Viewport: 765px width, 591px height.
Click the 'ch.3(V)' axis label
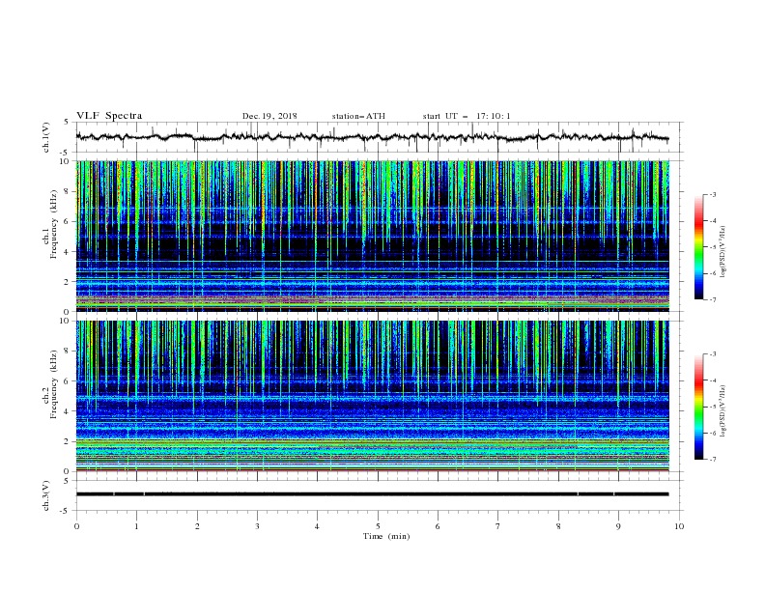click(46, 495)
